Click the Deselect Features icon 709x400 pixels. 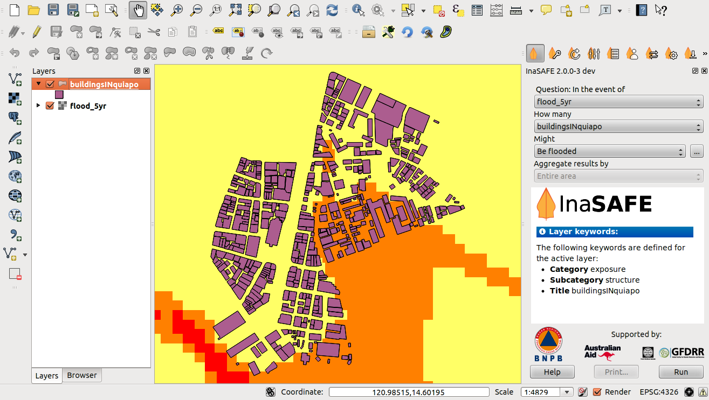coord(439,10)
